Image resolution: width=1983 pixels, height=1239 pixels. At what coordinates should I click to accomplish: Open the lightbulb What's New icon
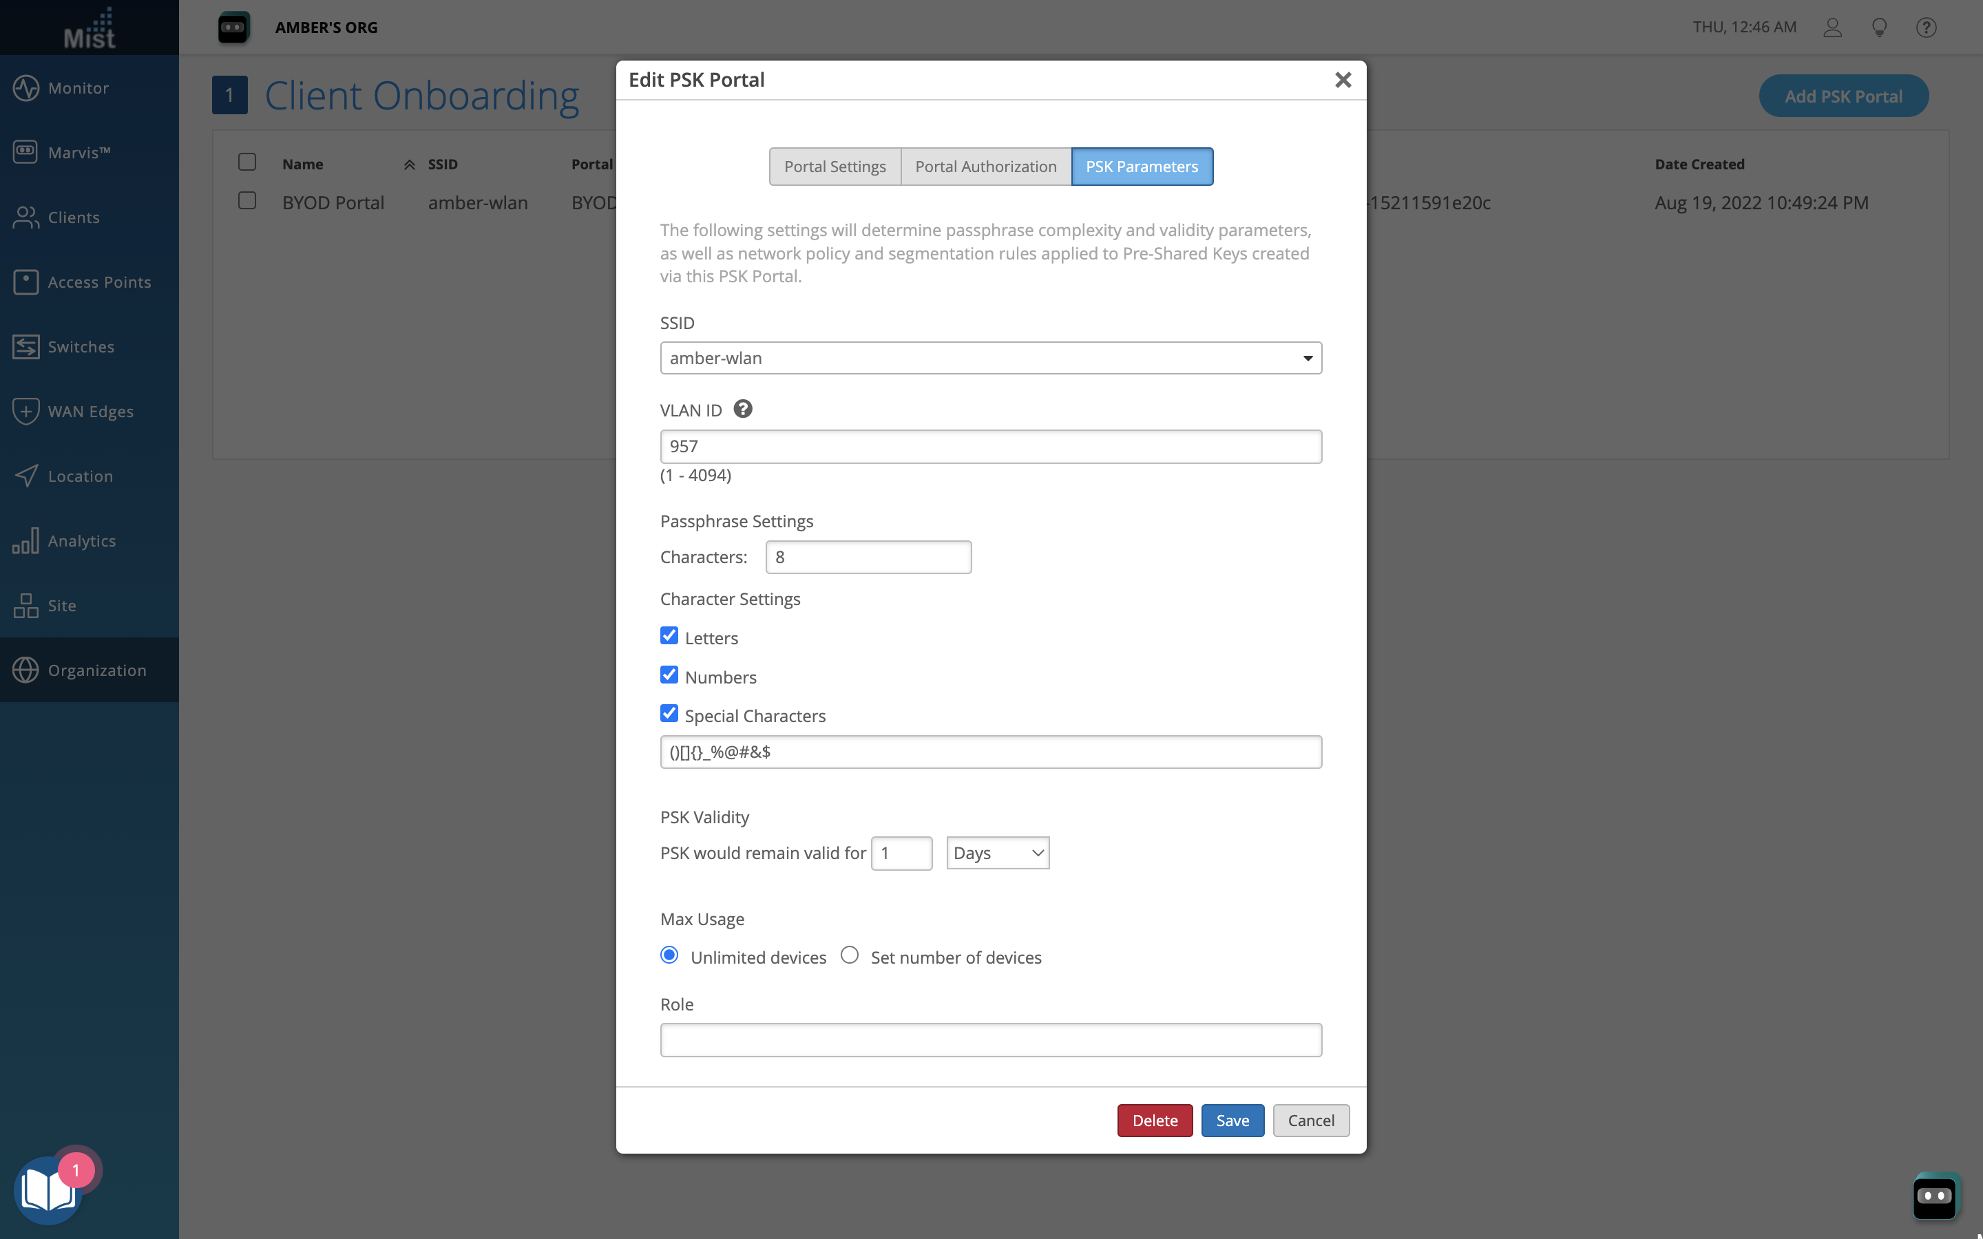tap(1879, 28)
